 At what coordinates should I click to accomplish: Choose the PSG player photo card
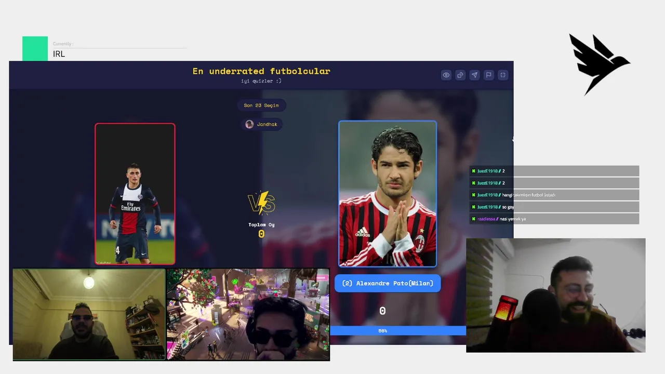135,194
